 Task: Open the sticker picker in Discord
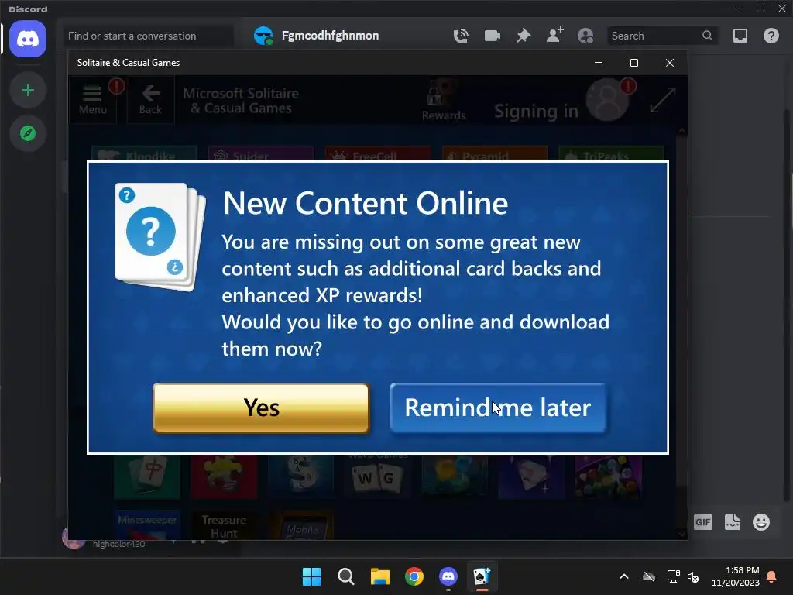point(733,522)
